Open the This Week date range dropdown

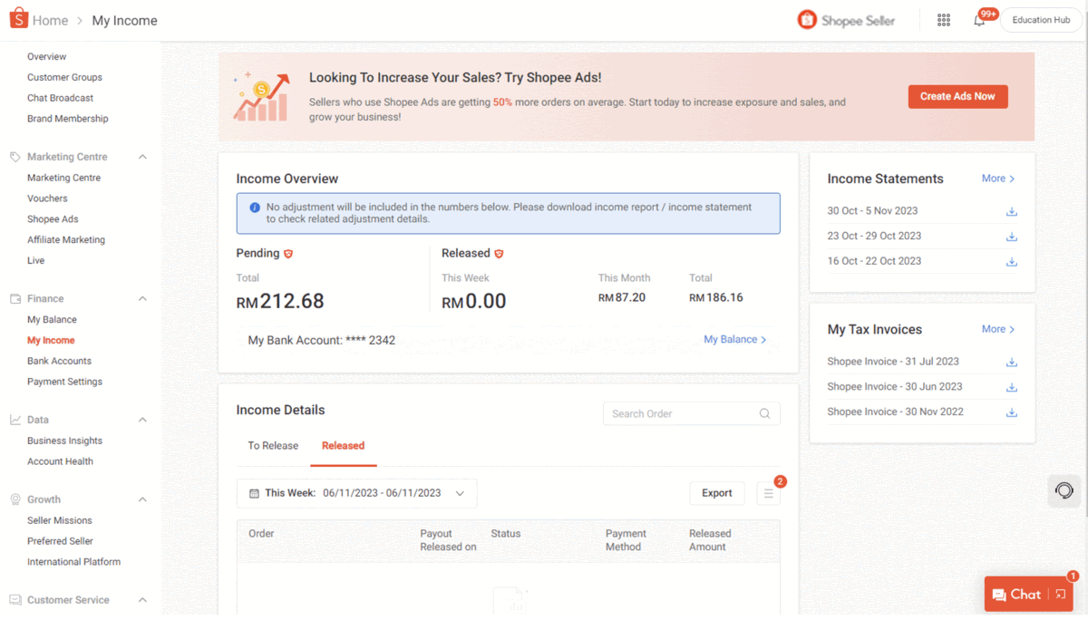357,493
